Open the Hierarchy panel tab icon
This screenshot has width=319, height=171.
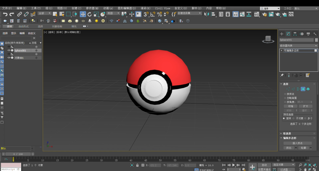point(295,34)
